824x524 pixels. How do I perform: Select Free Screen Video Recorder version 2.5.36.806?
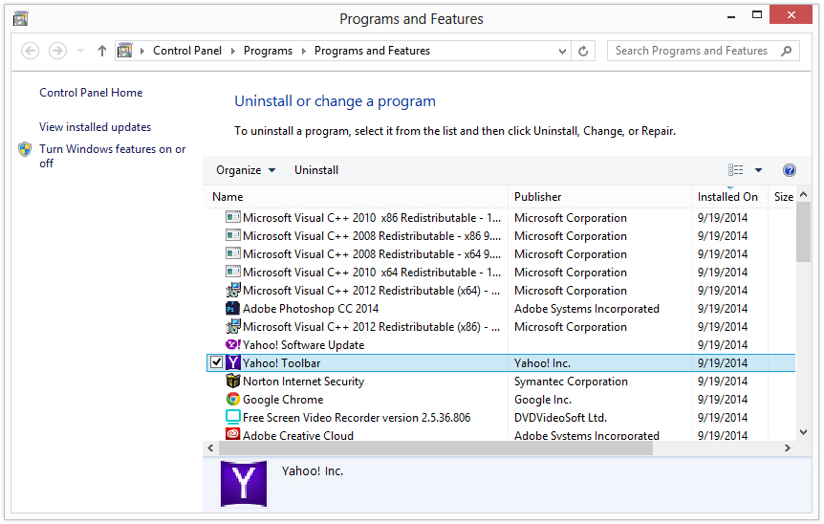[357, 418]
